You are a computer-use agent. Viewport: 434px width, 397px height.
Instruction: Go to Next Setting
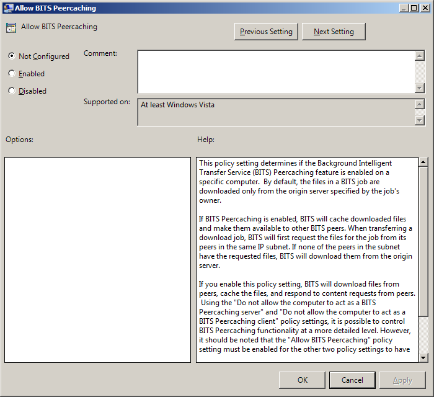coord(334,32)
